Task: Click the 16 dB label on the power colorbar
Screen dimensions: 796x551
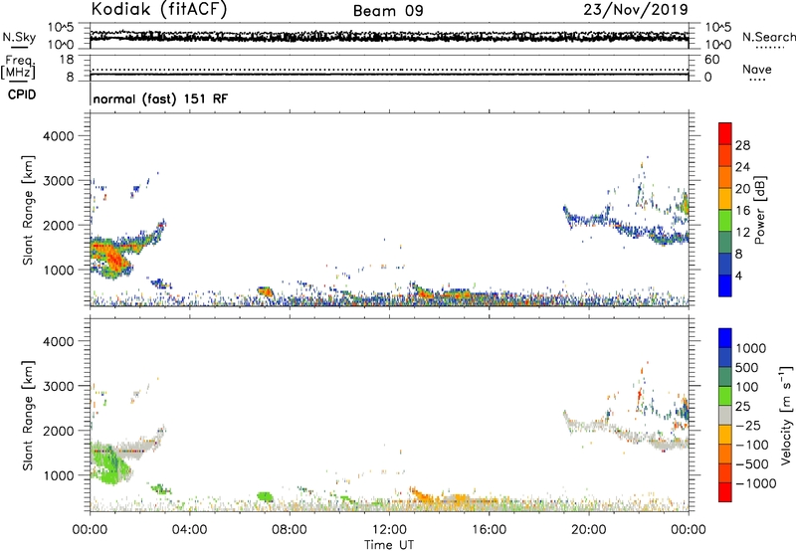Action: tap(742, 211)
